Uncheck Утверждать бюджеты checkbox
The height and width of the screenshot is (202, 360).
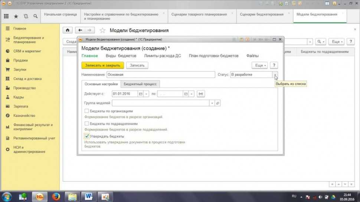86,136
